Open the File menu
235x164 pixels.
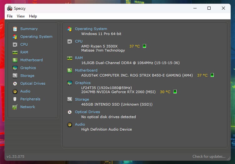(x=10, y=16)
